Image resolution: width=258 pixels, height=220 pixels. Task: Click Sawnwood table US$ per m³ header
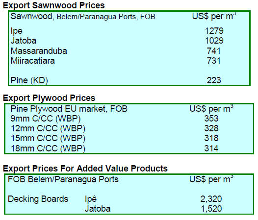click(x=214, y=16)
